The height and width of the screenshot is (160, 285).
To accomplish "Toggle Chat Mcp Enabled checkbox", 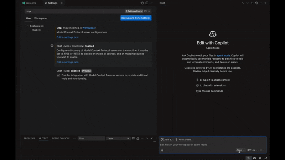I will coord(58,75).
